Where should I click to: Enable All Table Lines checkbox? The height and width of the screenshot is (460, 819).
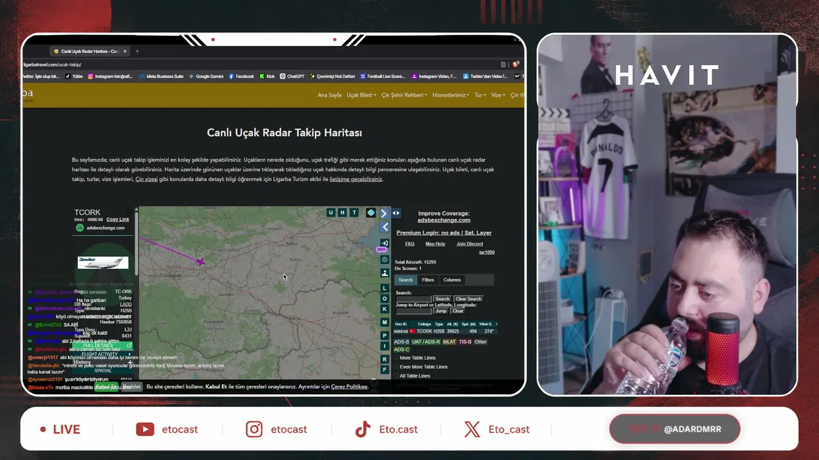tap(395, 376)
